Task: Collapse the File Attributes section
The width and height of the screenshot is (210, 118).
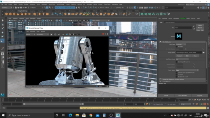Action: 160,42
